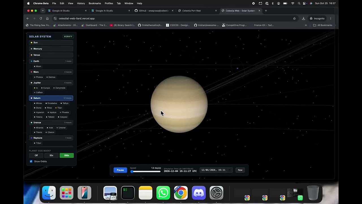Image resolution: width=362 pixels, height=204 pixels.
Task: Go to browser home page
Action: (47, 18)
